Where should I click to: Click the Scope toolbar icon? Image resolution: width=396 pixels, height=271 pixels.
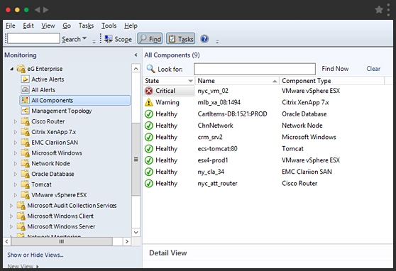point(109,39)
